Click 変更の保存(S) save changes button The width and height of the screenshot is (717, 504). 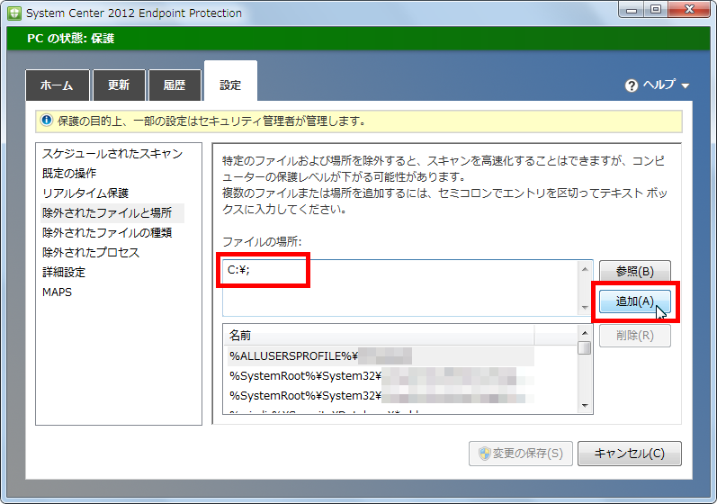pyautogui.click(x=520, y=454)
